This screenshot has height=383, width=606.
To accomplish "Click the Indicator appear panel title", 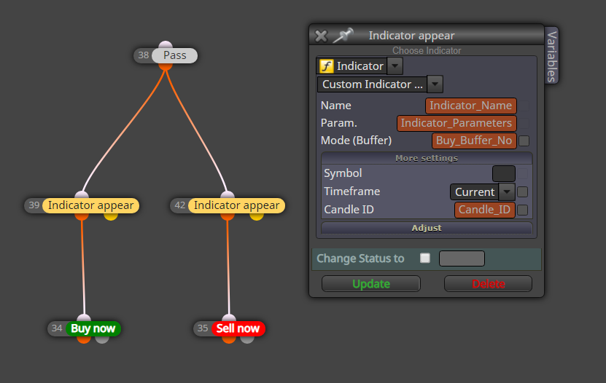I will coord(411,36).
